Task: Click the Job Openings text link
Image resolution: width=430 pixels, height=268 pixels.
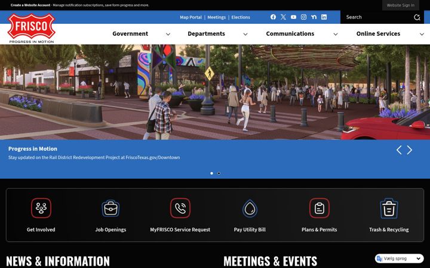Action: click(x=110, y=230)
